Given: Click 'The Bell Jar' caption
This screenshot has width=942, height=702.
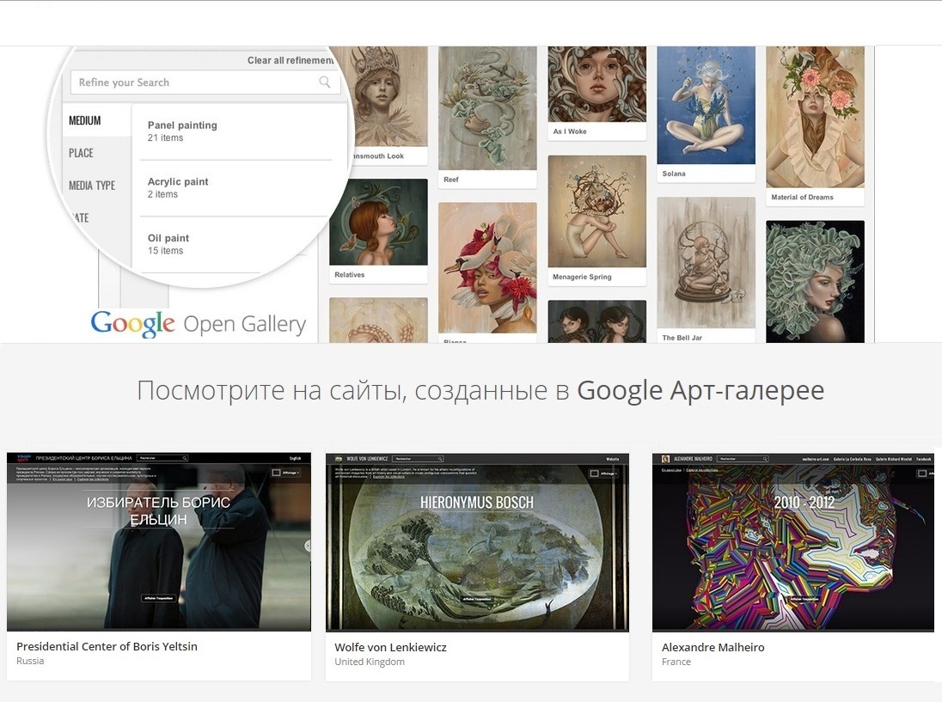Looking at the screenshot, I should click(x=682, y=338).
